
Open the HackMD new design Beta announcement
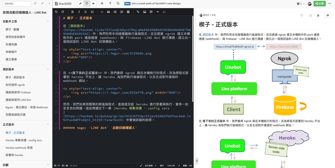point(153,3)
